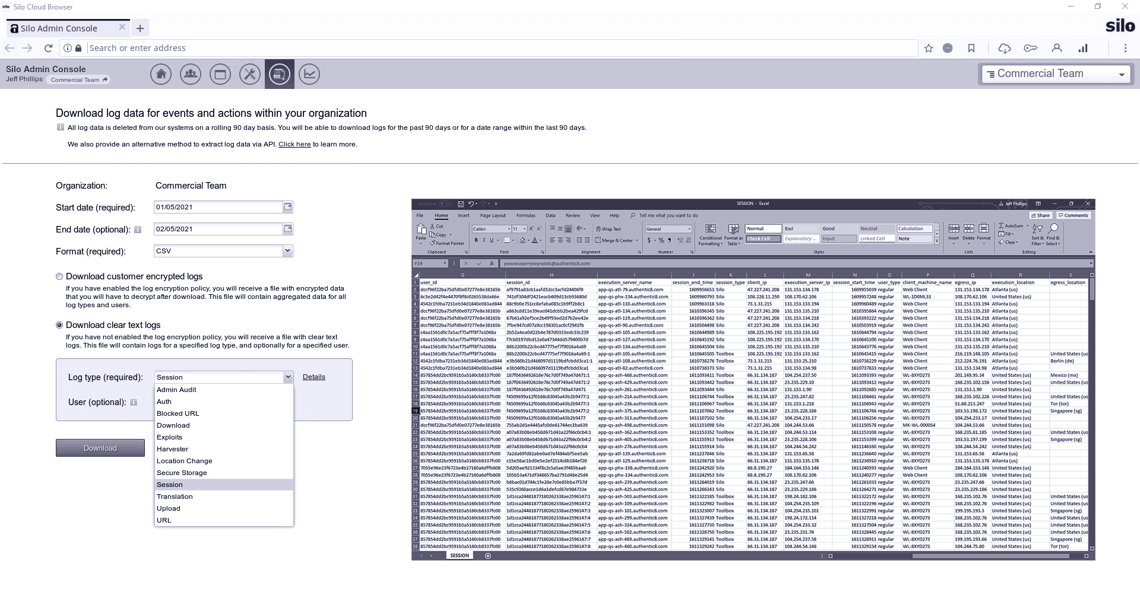1140x605 pixels.
Task: Reload the current page
Action: 49,48
